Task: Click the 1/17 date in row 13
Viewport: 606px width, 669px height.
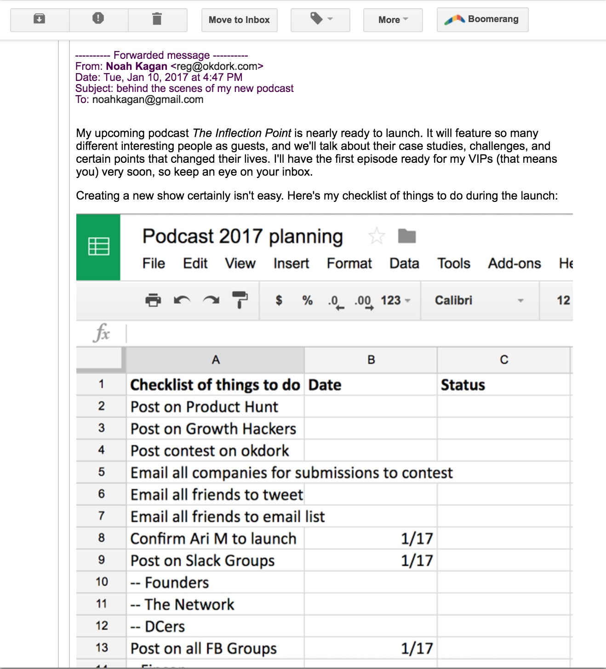Action: pyautogui.click(x=371, y=648)
